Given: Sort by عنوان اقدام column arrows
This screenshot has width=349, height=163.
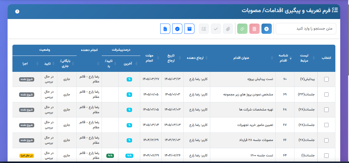Looking at the screenshot, I should [x=272, y=58].
